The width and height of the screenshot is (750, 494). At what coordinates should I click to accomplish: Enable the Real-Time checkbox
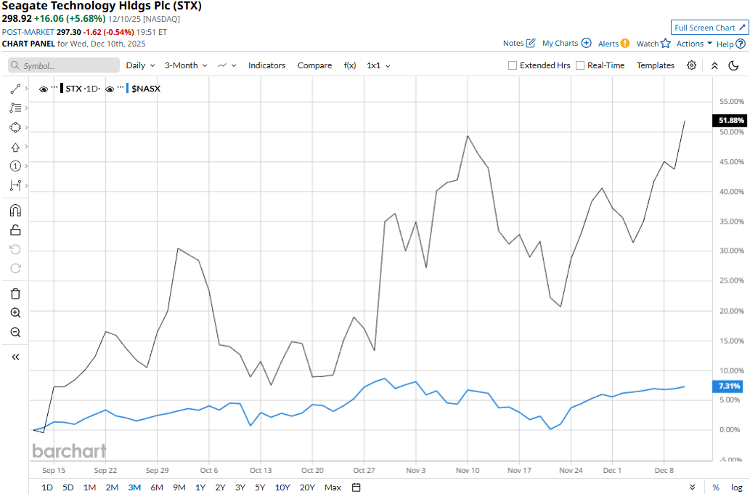click(579, 65)
